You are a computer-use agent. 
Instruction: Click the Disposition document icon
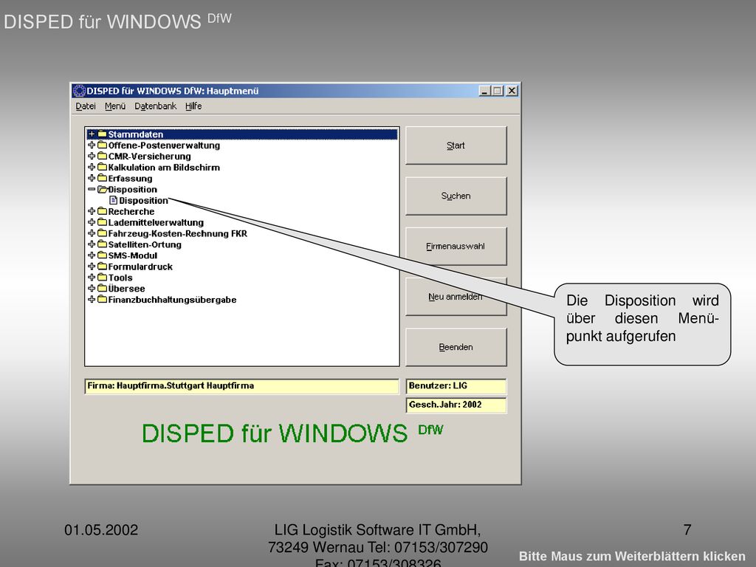pos(113,200)
